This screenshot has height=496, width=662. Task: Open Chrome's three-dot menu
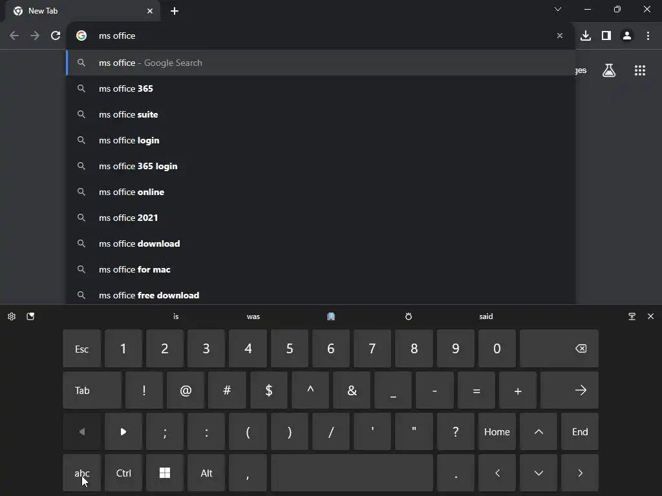(x=648, y=36)
